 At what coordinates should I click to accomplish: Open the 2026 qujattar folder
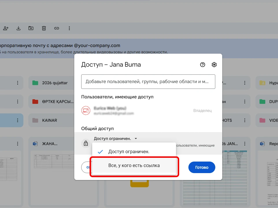55,83
